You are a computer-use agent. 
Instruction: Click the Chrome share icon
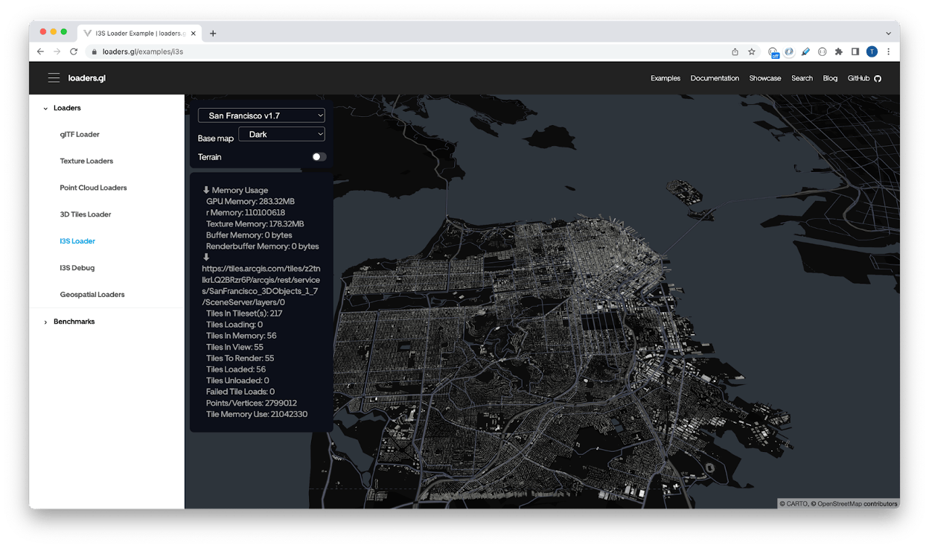734,51
